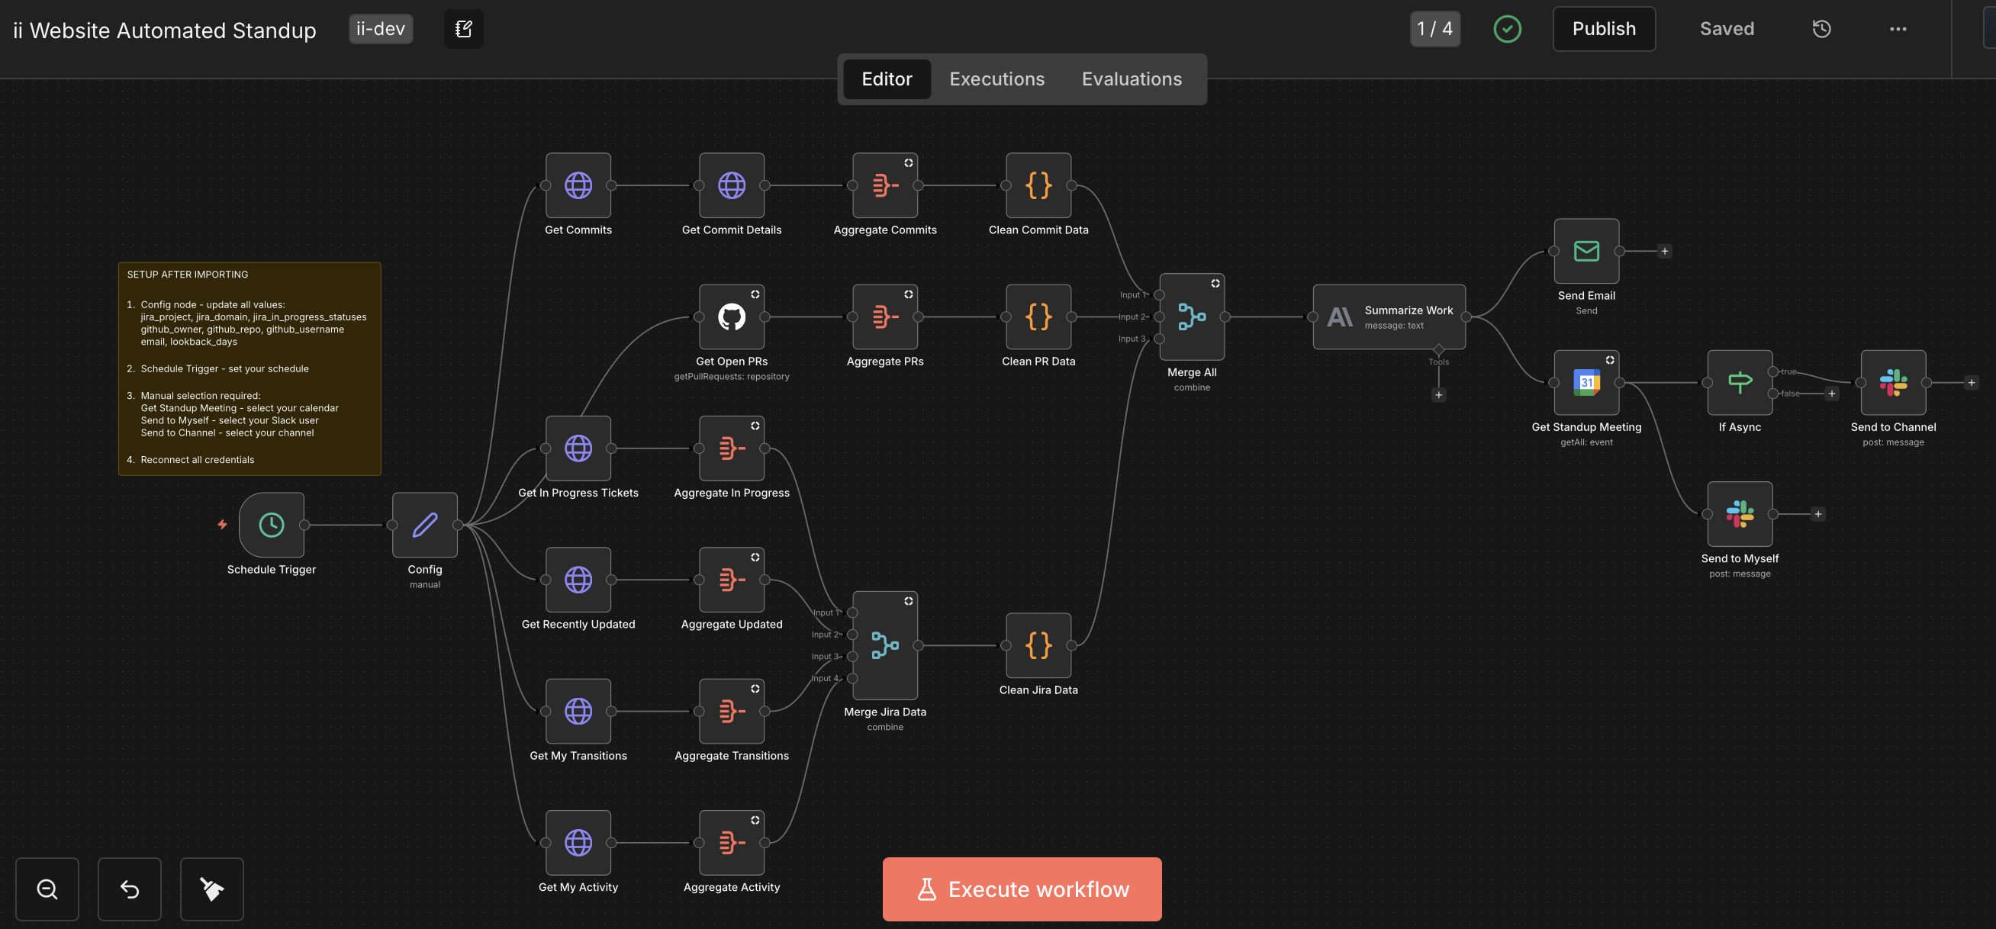This screenshot has width=1996, height=929.
Task: Select the Send to Channel Slack node
Action: tap(1892, 382)
